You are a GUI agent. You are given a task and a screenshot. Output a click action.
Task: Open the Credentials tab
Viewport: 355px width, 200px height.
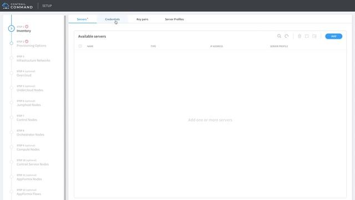tap(112, 19)
